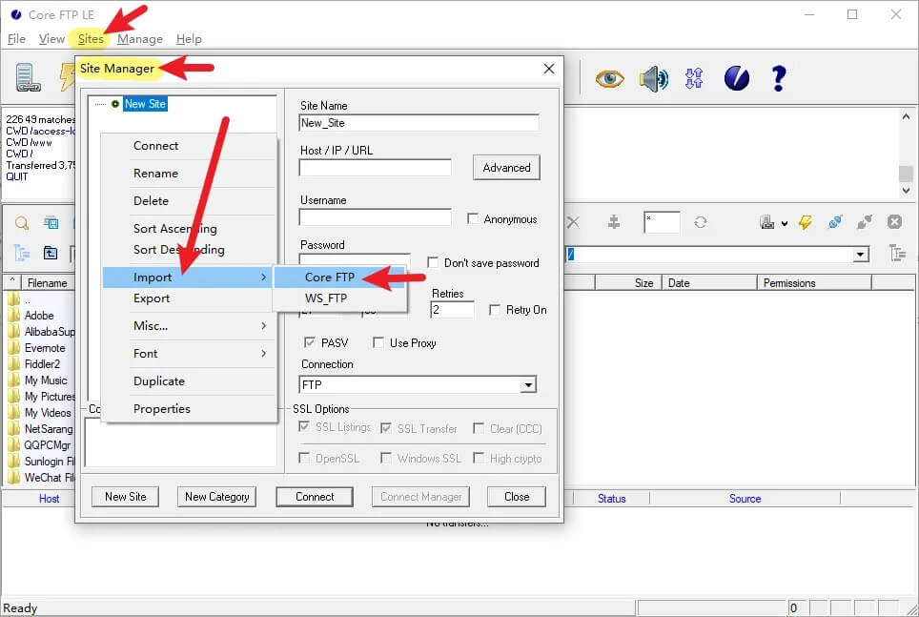Viewport: 919px width, 617px height.
Task: Click the local magnifier search icon
Action: pyautogui.click(x=22, y=223)
